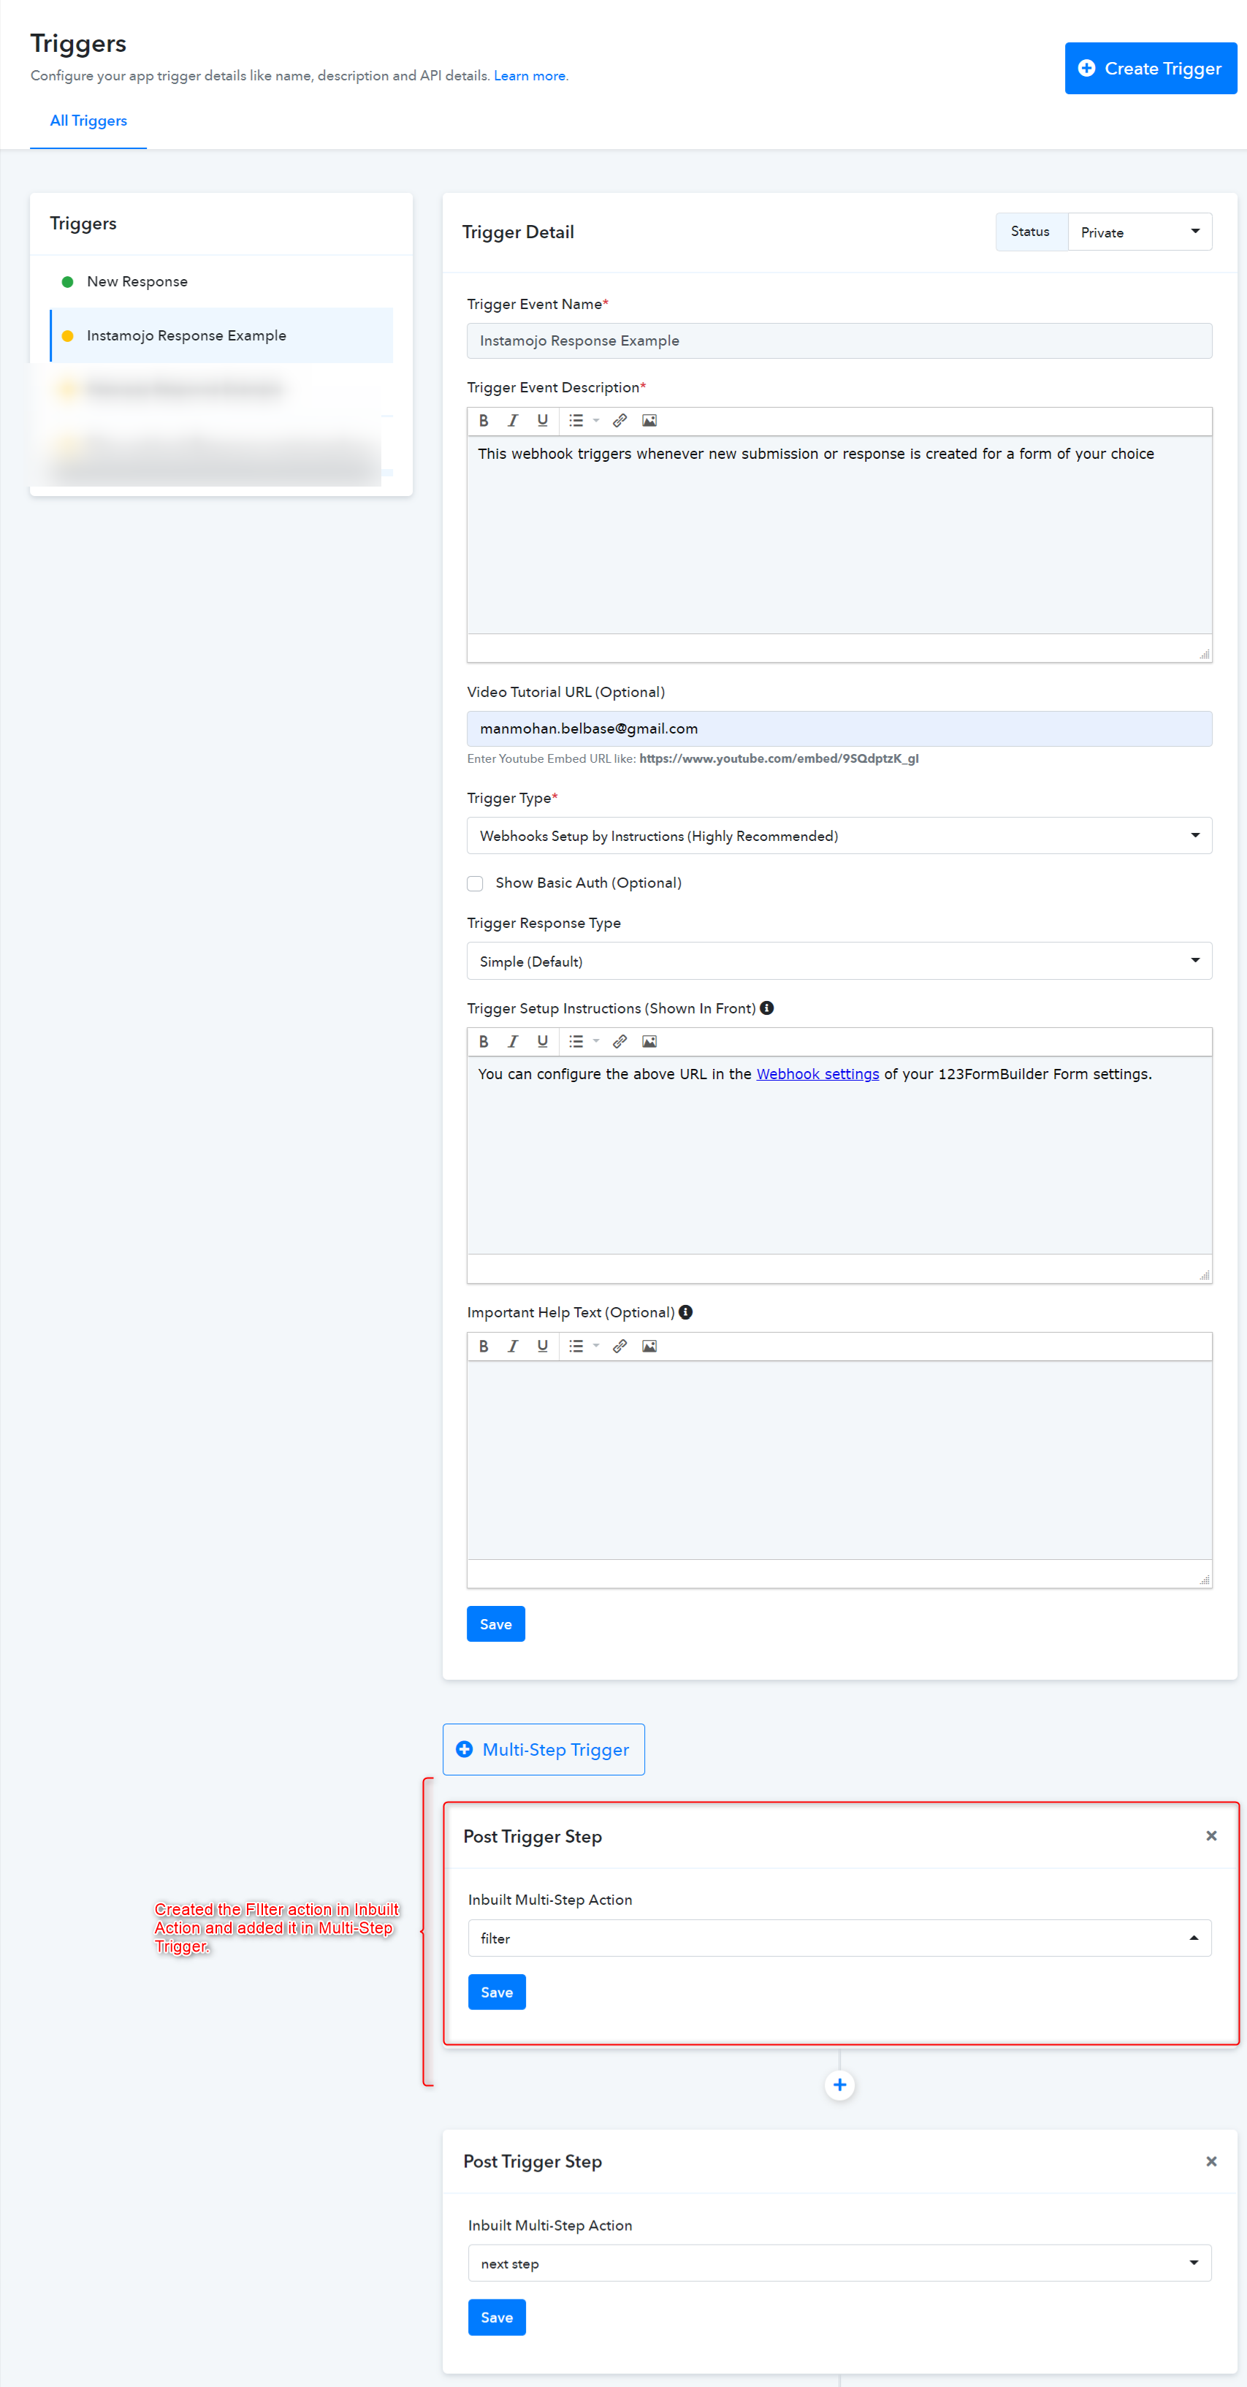Image resolution: width=1247 pixels, height=2387 pixels.
Task: Check Show Basic Auth (Optional) checkbox
Action: 476,883
